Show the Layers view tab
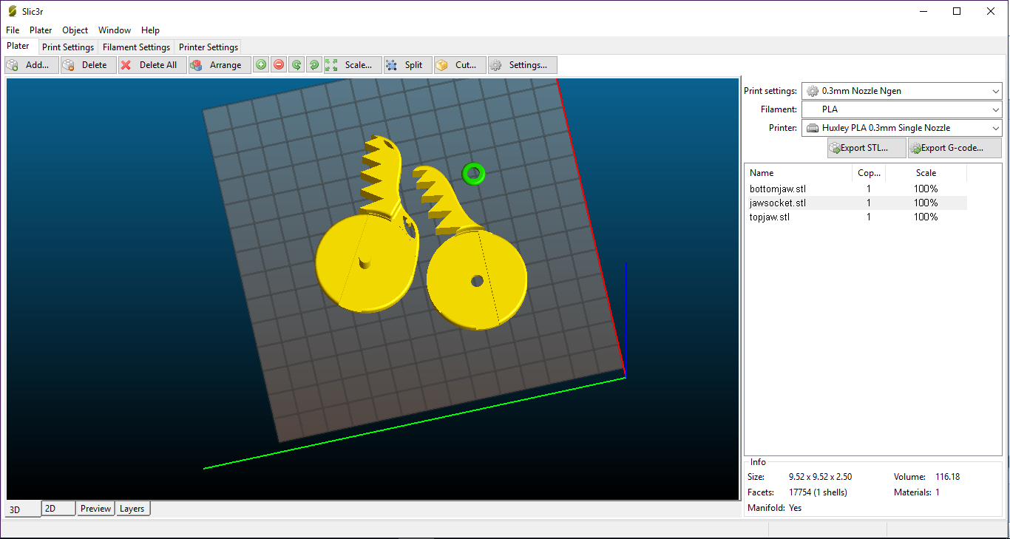1010x539 pixels. coord(132,509)
